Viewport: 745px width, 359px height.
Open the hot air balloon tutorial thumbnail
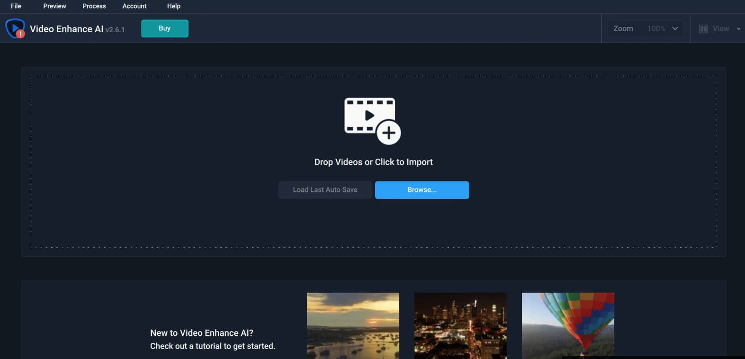(568, 326)
